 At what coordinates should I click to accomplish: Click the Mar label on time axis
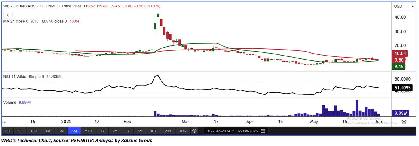tap(186, 122)
